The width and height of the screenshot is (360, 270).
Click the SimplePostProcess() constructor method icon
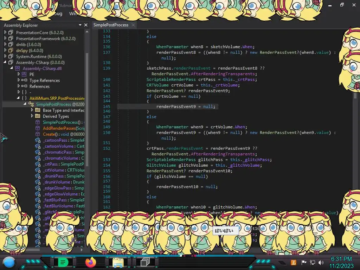38,122
